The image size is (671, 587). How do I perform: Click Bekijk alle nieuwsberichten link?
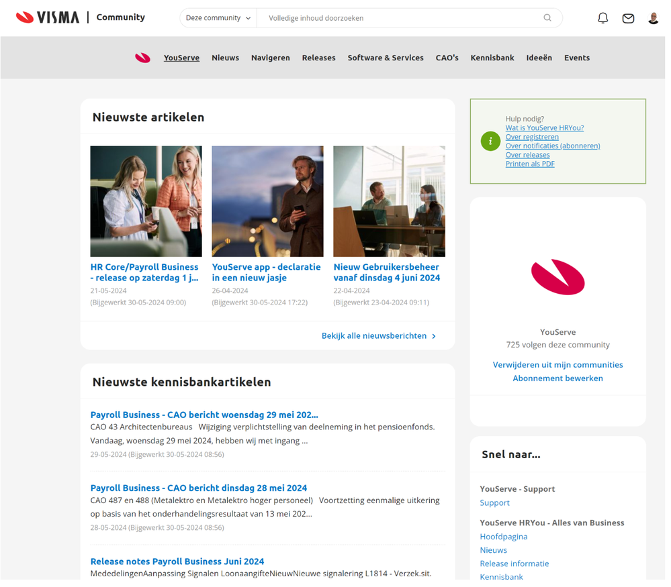pyautogui.click(x=374, y=336)
